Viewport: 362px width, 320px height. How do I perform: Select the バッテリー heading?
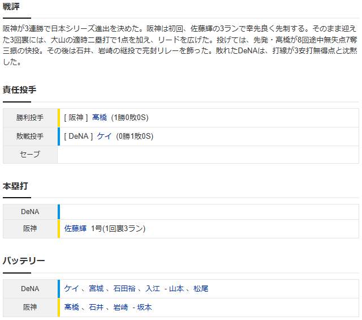click(24, 261)
